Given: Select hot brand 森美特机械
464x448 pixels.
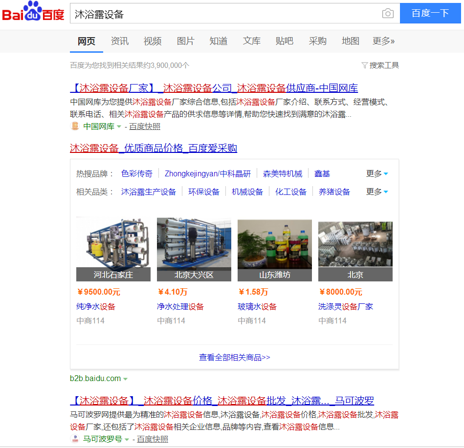Looking at the screenshot, I should click(x=283, y=173).
